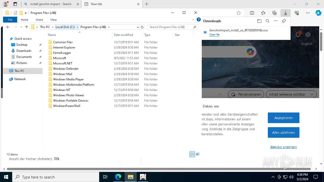Open page settings gear on new tab
Image resolution: width=324 pixels, height=182 pixels.
pos(308,35)
